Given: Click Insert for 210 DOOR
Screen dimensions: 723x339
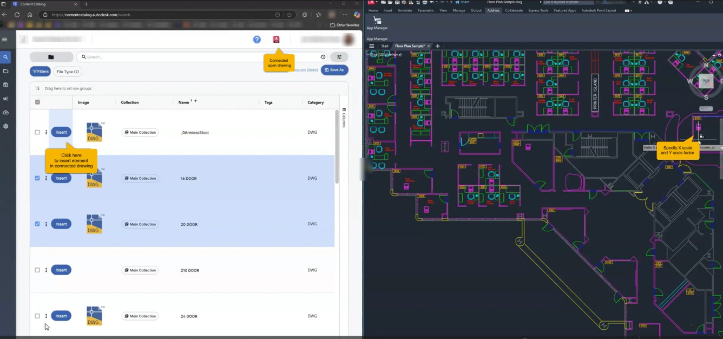Looking at the screenshot, I should (61, 270).
